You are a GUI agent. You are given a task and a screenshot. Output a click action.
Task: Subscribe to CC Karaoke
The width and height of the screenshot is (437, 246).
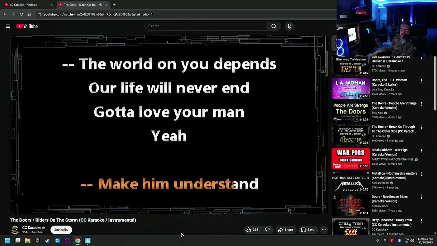[x=61, y=230]
